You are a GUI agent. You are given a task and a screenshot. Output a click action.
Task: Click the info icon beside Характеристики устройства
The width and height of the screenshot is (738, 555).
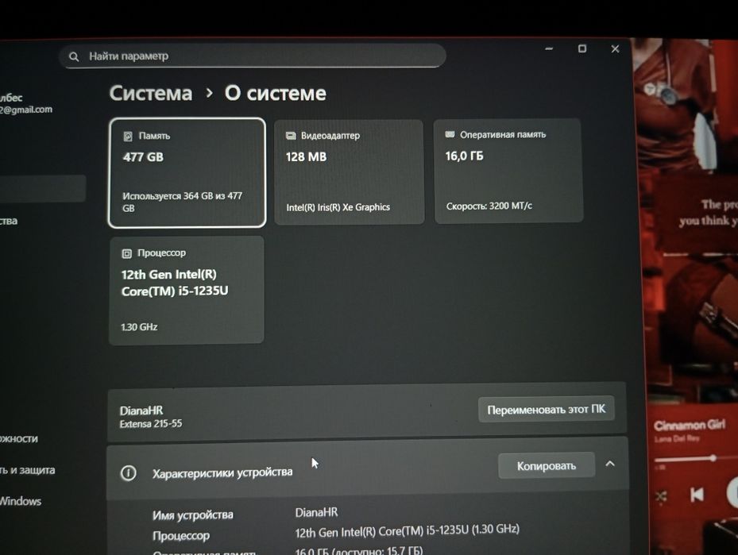[128, 472]
